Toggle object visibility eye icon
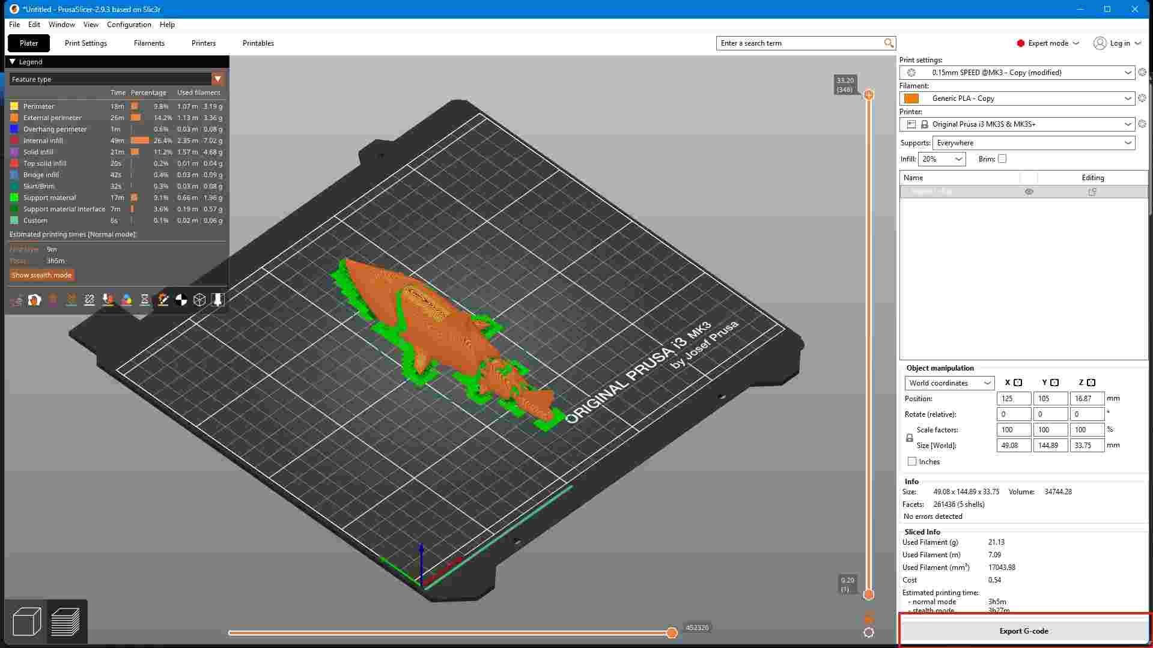Image resolution: width=1153 pixels, height=648 pixels. tap(1029, 192)
